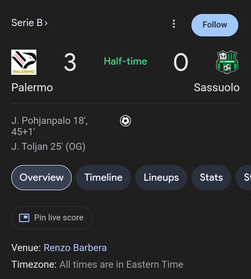Click the Sassuolo team name
251x279 pixels.
tap(216, 88)
